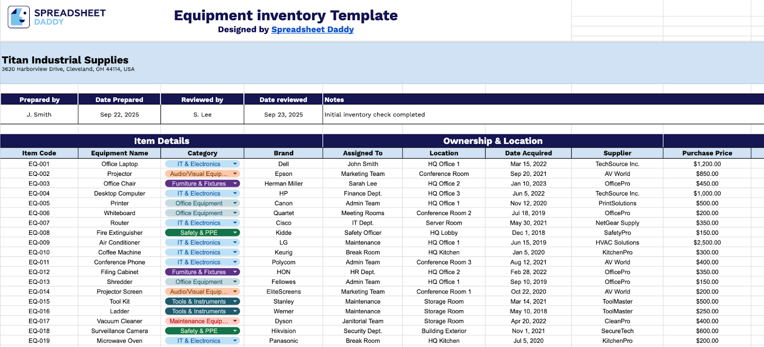Viewport: 764px width, 347px height.
Task: Select the NetGear Supply supplier cell
Action: tap(617, 223)
